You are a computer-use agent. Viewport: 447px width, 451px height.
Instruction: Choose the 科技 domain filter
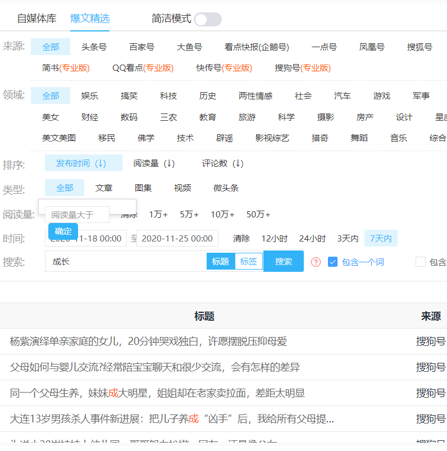pyautogui.click(x=168, y=96)
